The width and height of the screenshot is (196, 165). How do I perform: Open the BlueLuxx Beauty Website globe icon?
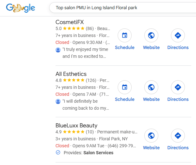(x=151, y=136)
